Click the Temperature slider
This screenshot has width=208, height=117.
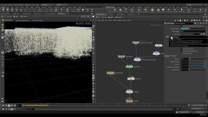[x=197, y=70]
